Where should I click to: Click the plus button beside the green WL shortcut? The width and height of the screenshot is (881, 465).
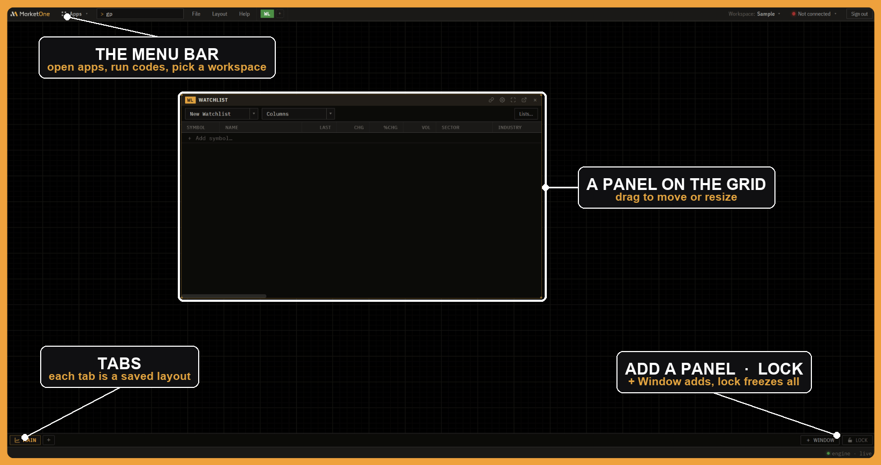(280, 14)
